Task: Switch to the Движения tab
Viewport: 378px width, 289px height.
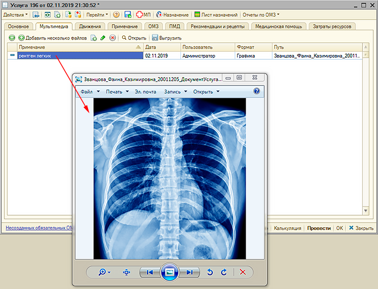Action: point(89,26)
